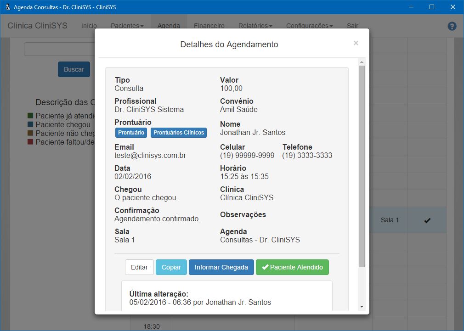
Task: Click the red Paciente faltou legend swatch
Action: [30, 142]
